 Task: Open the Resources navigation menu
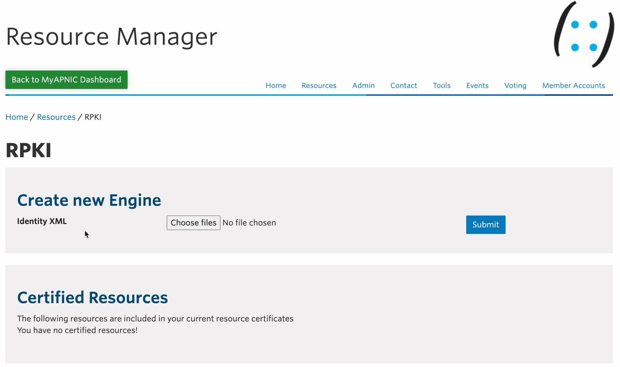click(x=319, y=86)
